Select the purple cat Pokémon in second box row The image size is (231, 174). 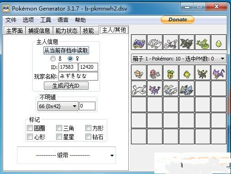click(x=155, y=88)
